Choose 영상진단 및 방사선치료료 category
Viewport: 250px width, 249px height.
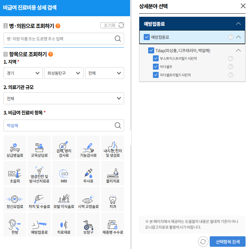pos(39,173)
